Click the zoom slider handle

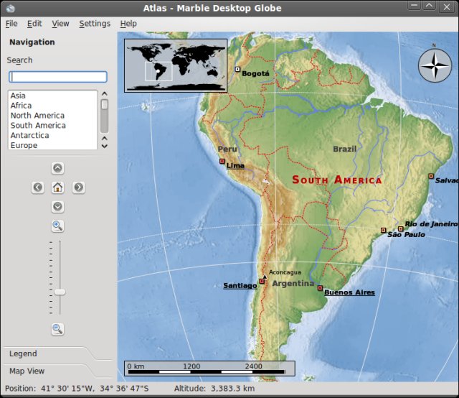pyautogui.click(x=60, y=292)
